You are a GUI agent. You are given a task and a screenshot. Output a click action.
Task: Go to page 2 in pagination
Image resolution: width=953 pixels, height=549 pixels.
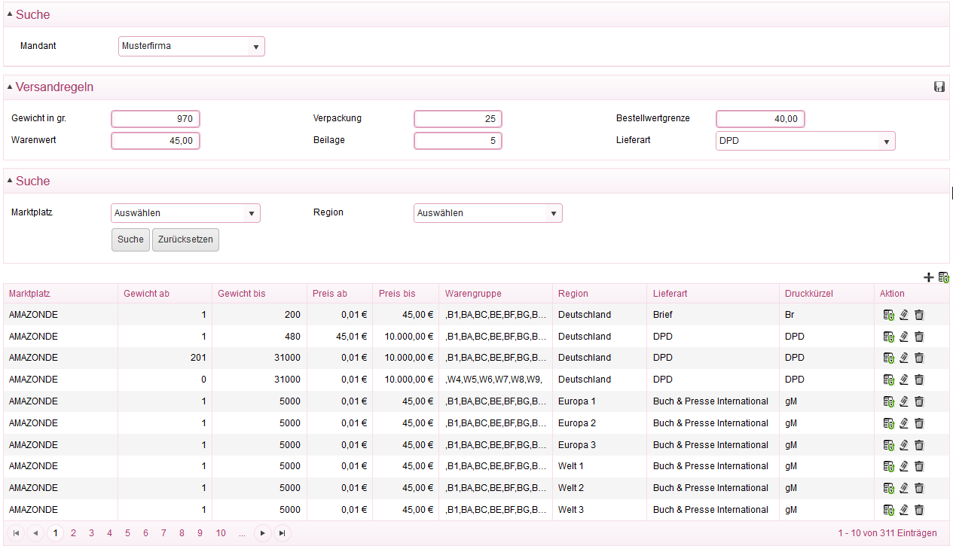[x=73, y=533]
